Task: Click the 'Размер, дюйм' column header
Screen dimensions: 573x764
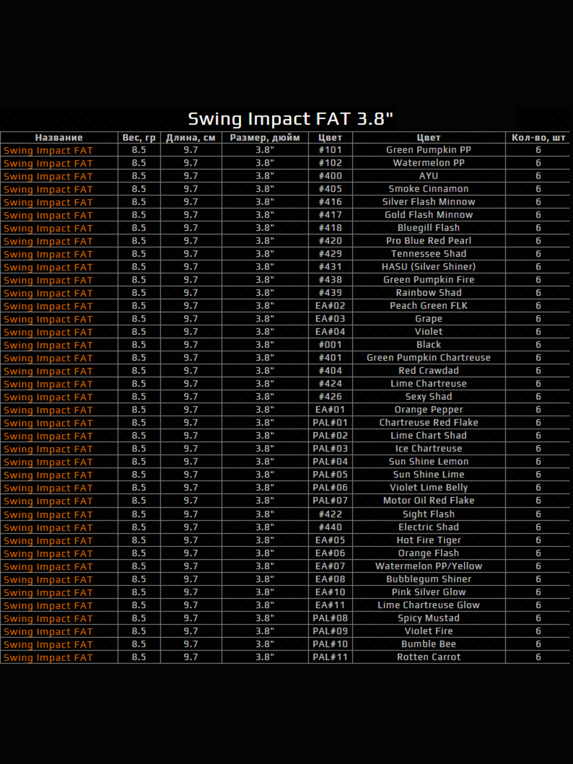Action: [x=265, y=138]
